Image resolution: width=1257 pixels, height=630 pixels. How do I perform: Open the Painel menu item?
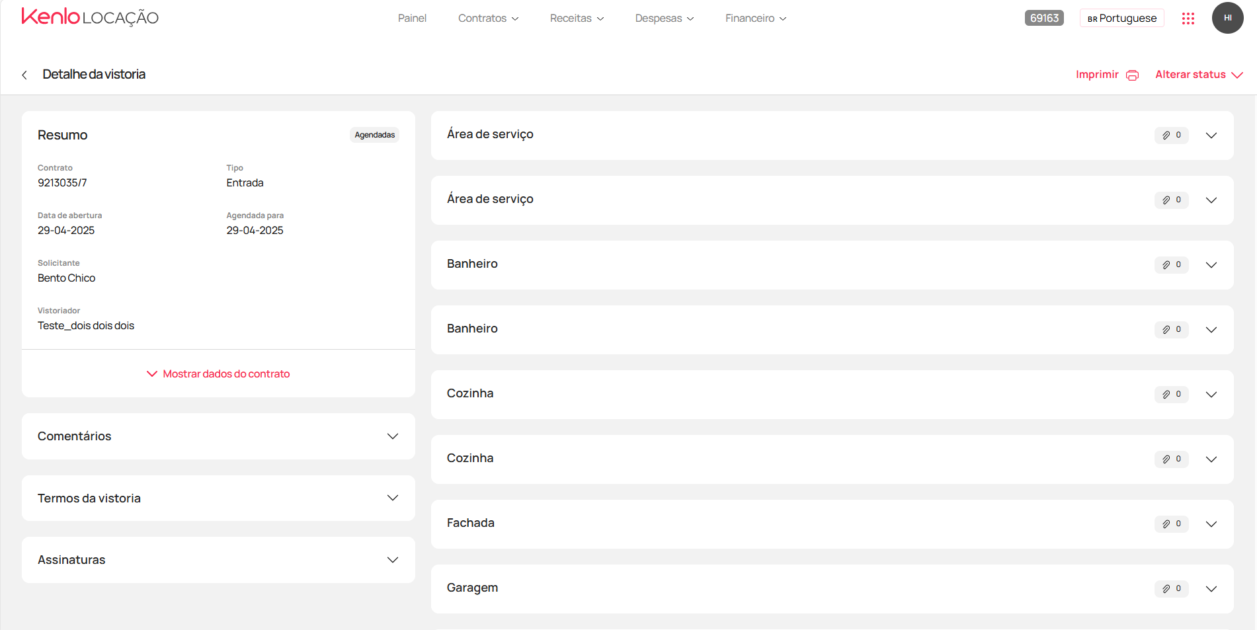[x=412, y=19]
